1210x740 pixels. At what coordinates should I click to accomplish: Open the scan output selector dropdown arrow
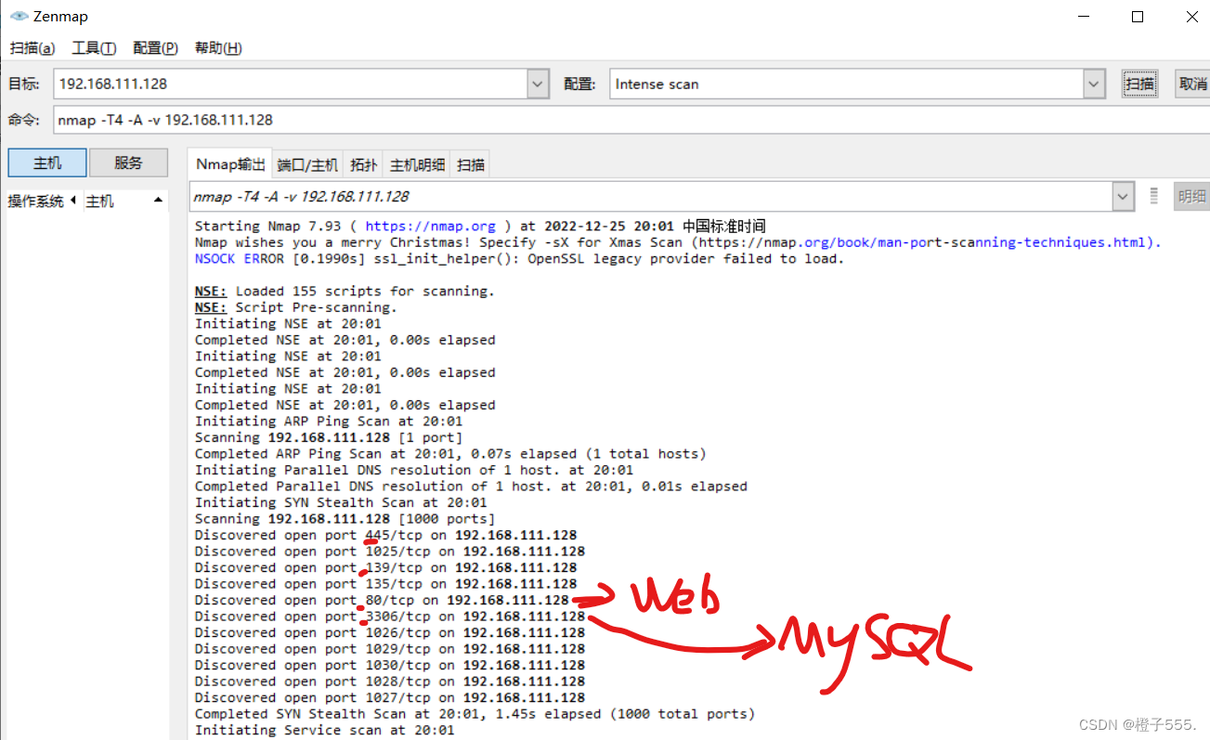(1124, 197)
